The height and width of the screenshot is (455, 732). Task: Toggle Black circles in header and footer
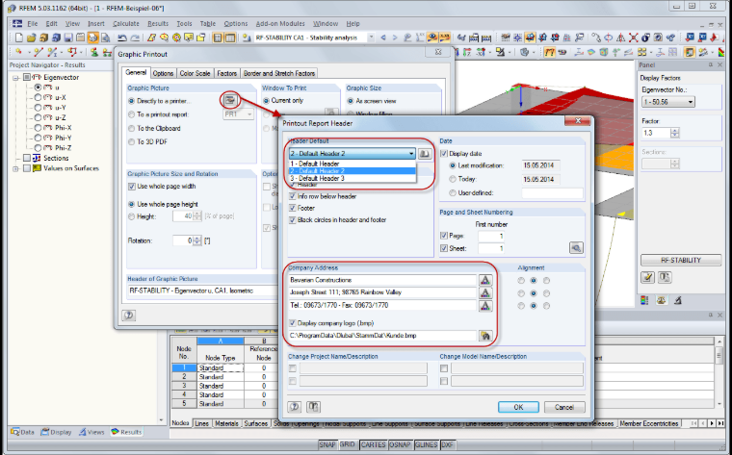pyautogui.click(x=293, y=220)
